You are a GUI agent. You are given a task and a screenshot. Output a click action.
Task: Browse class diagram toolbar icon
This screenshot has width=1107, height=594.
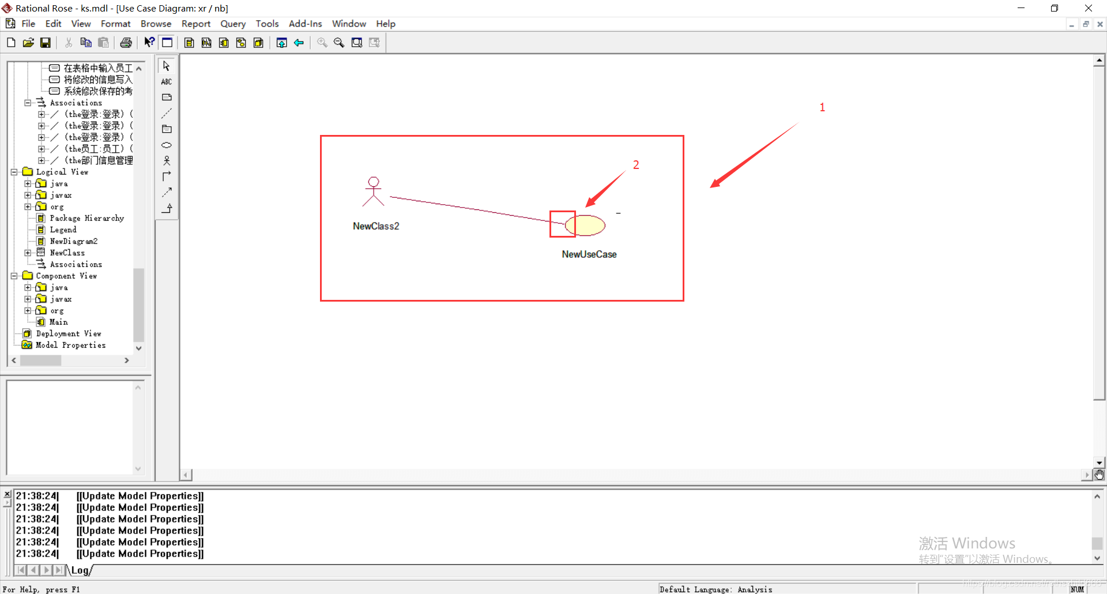(189, 43)
